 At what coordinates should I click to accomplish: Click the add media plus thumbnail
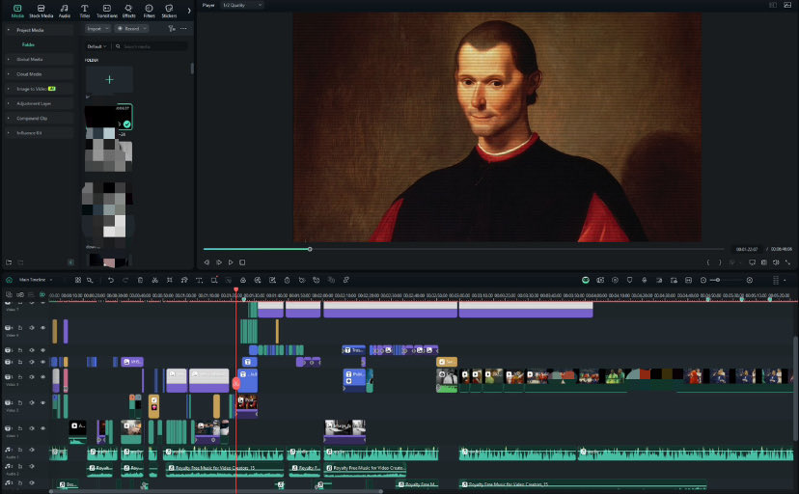click(x=109, y=79)
